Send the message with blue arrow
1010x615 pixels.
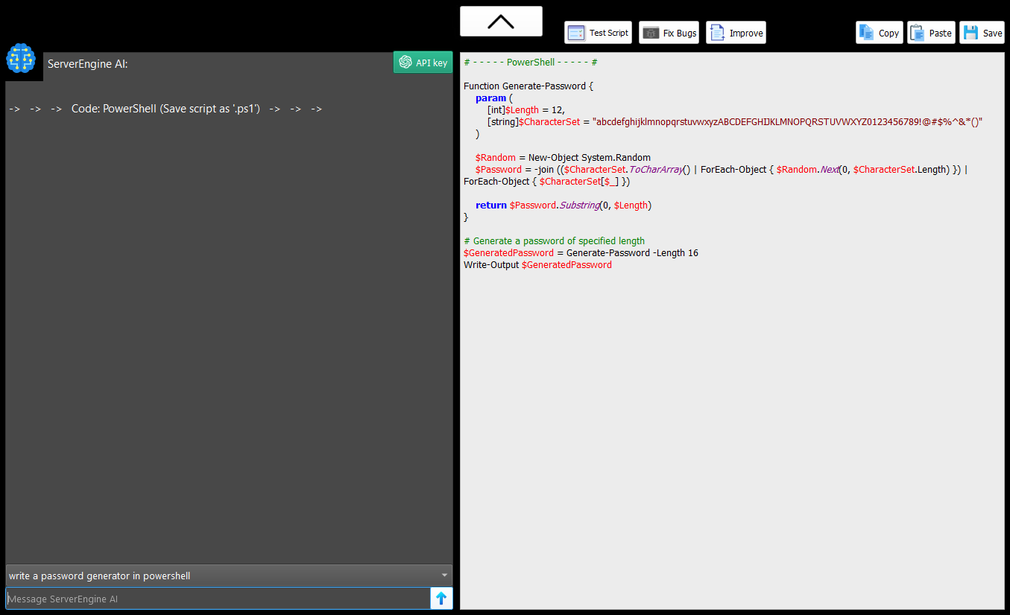click(441, 598)
